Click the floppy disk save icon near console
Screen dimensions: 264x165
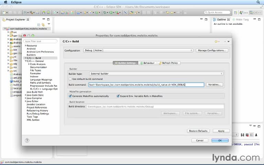[242, 135]
